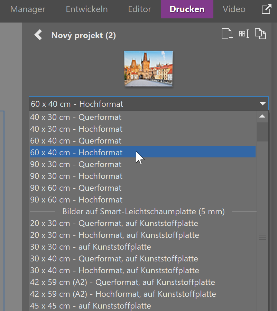
Task: Click the back arrow beside Nový projekt
Action: click(x=38, y=35)
